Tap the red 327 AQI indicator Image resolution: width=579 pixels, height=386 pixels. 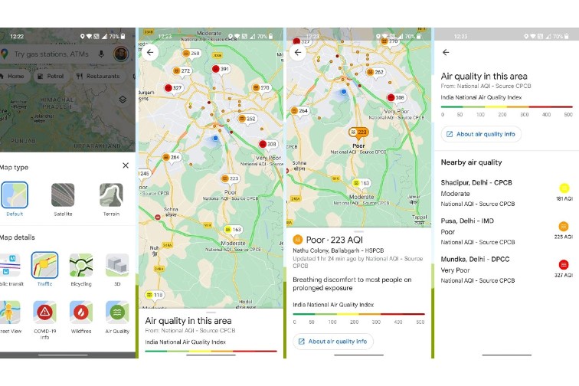564,264
